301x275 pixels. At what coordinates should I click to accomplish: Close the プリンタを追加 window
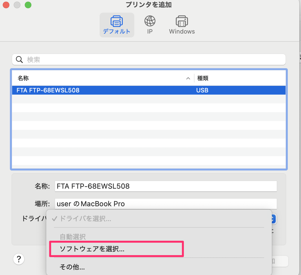[x=6, y=5]
